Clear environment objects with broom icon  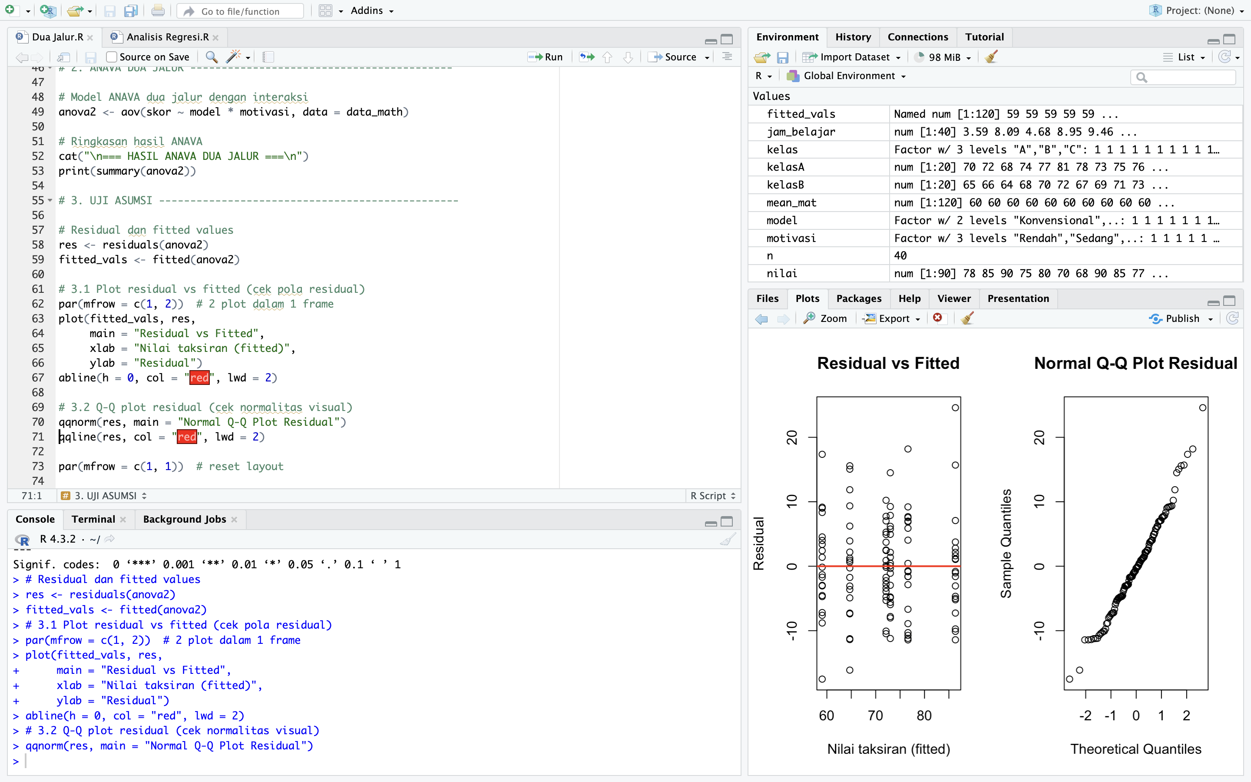point(991,57)
